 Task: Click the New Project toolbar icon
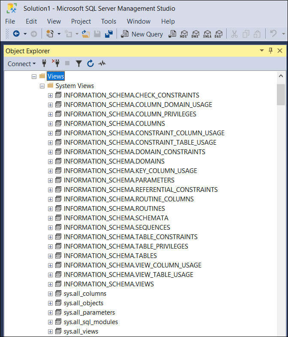(x=50, y=34)
